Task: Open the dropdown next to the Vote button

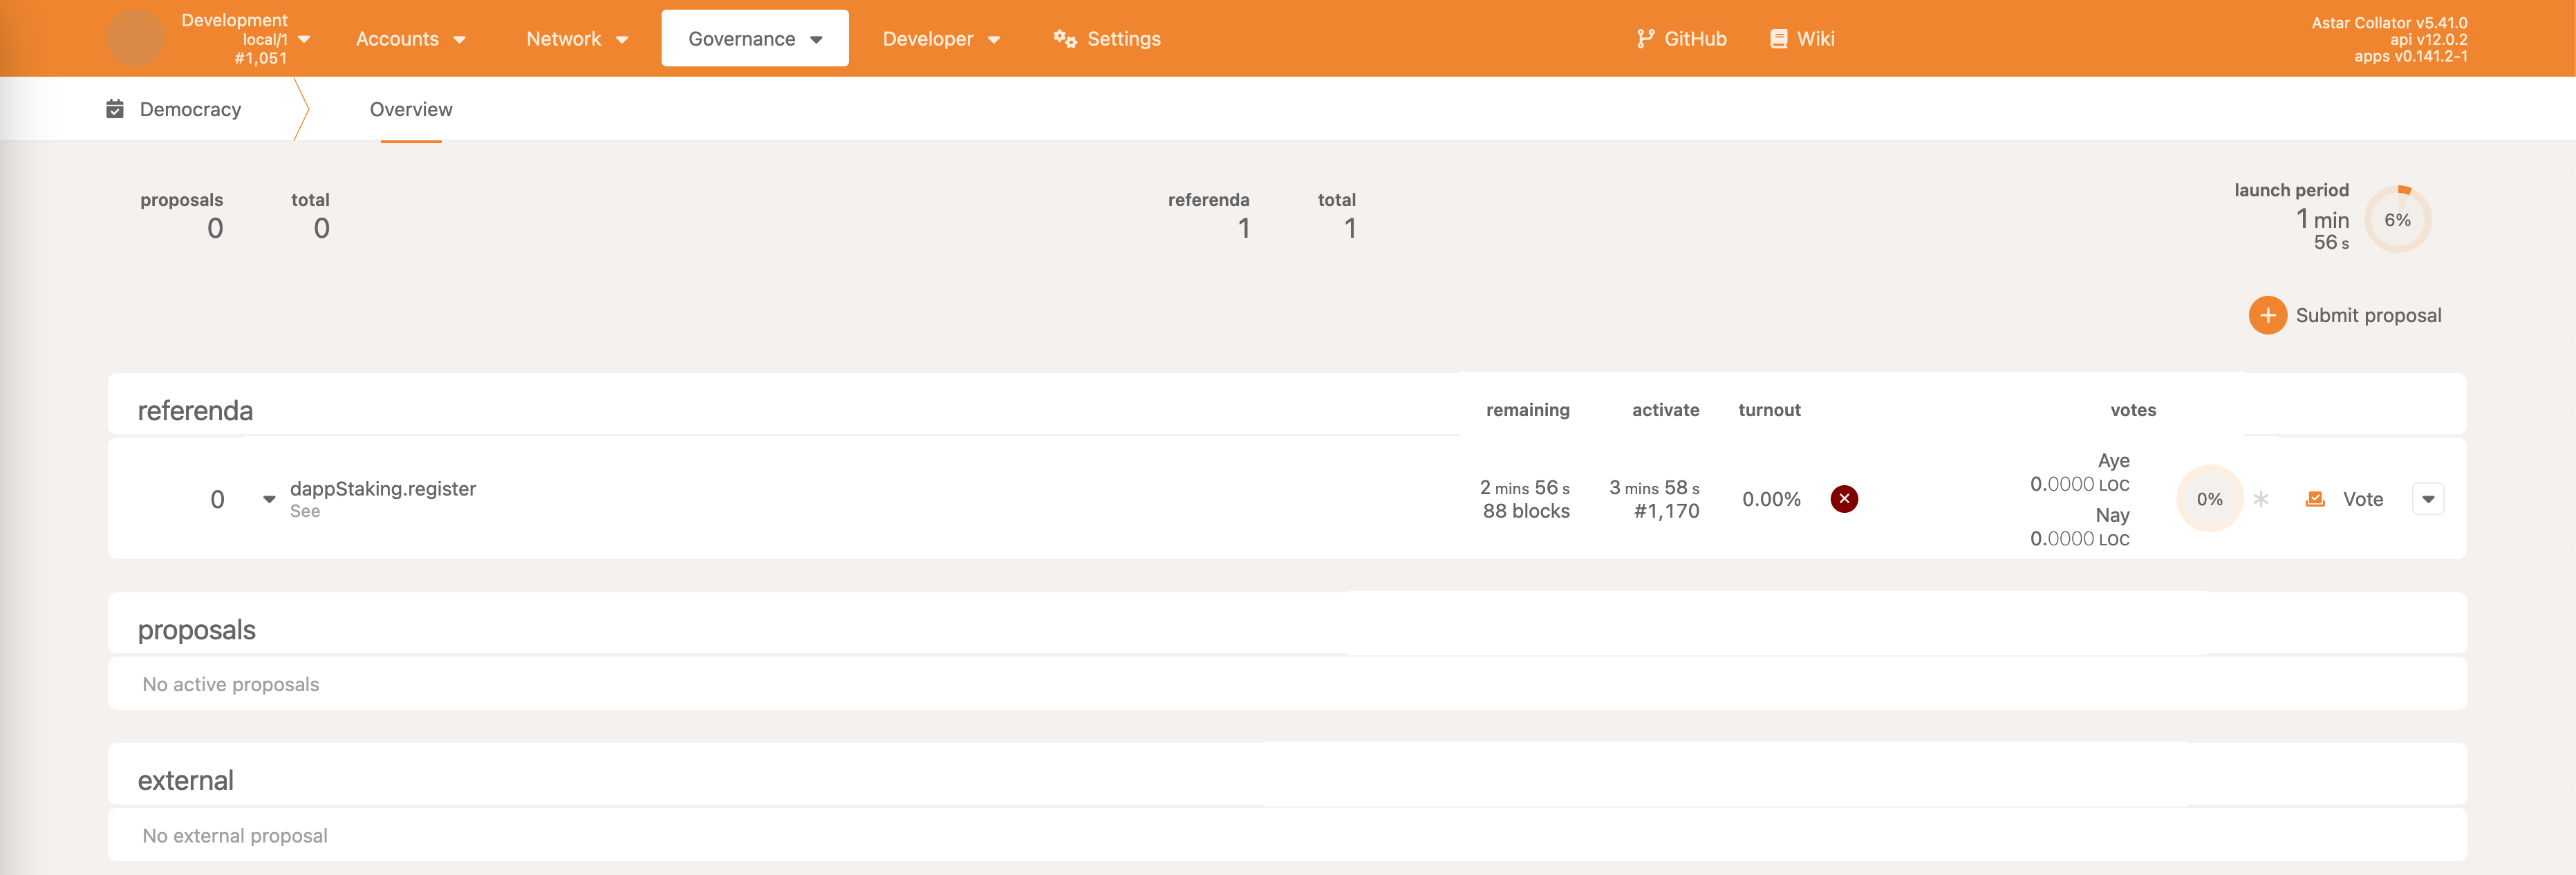Action: [2428, 499]
